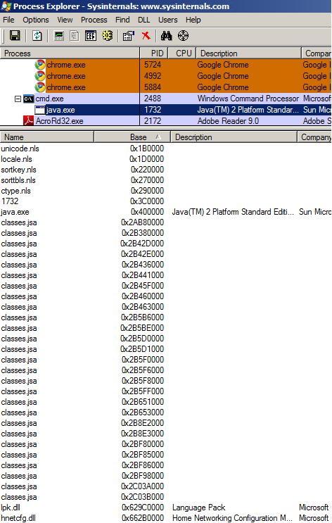Screen dimensions: 332x523
Task: Click the Process Explorer title bar icon
Action: point(6,6)
